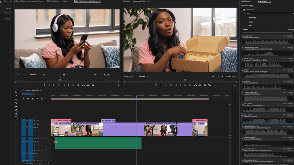Image resolution: width=294 pixels, height=165 pixels.
Task: Select the Slip tool
Action: [x=16, y=106]
